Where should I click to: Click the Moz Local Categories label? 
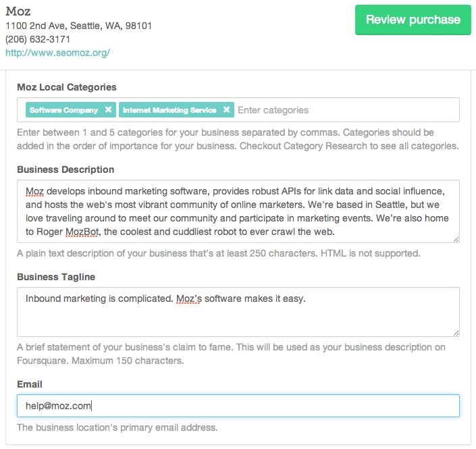67,87
